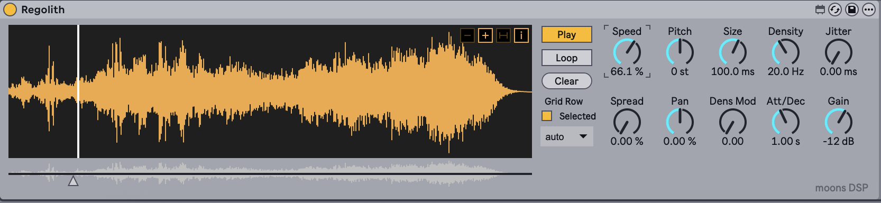Click the gray waveform overview strip
The height and width of the screenshot is (203, 881).
[270, 173]
